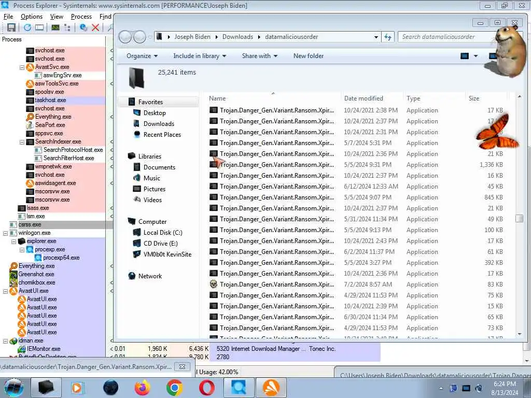Open the Share with dropdown

pyautogui.click(x=260, y=56)
